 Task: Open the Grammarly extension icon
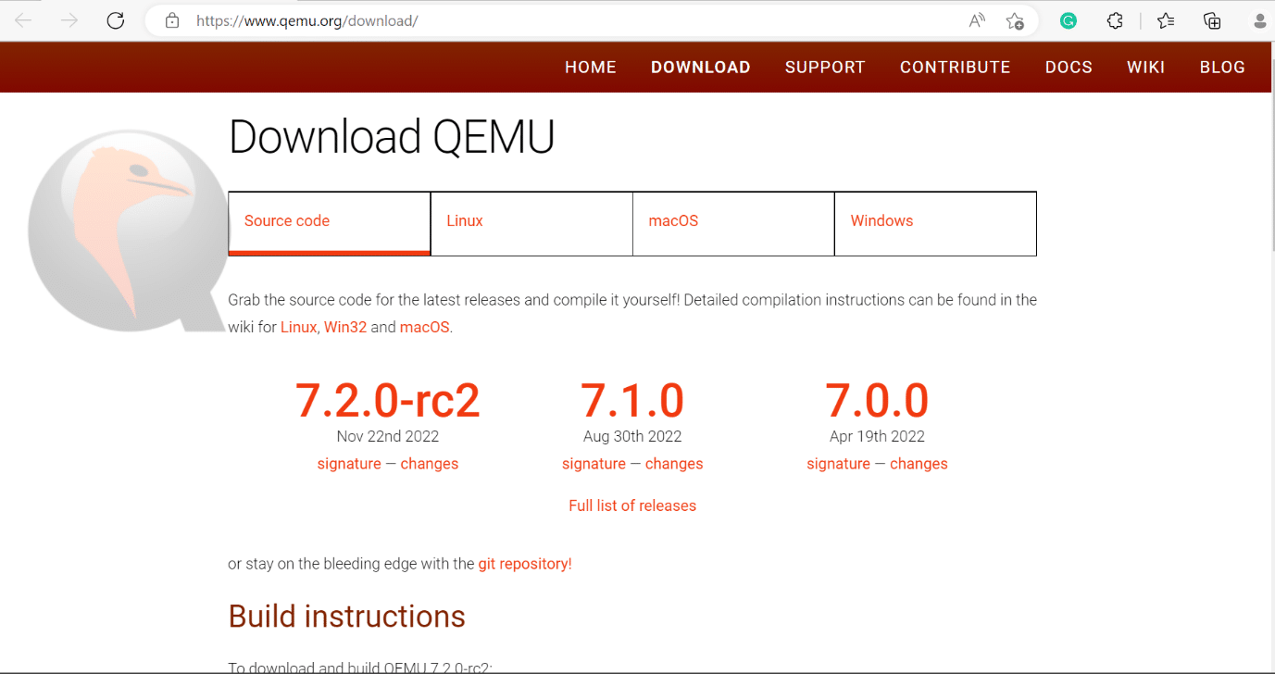[x=1069, y=20]
